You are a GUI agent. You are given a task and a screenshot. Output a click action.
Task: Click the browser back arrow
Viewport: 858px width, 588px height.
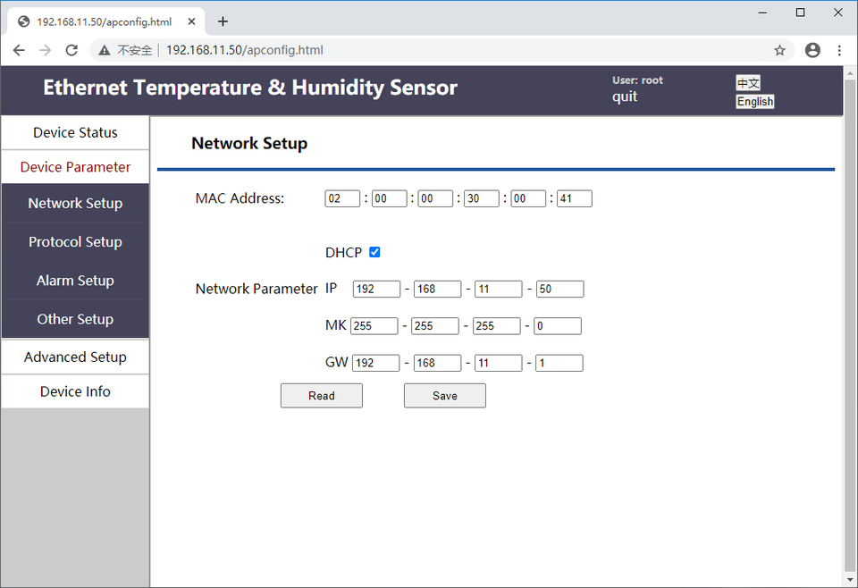pyautogui.click(x=19, y=51)
